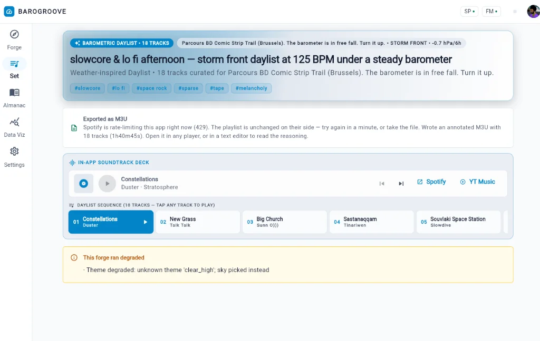
Task: Select the #space rock tag
Action: pyautogui.click(x=151, y=88)
